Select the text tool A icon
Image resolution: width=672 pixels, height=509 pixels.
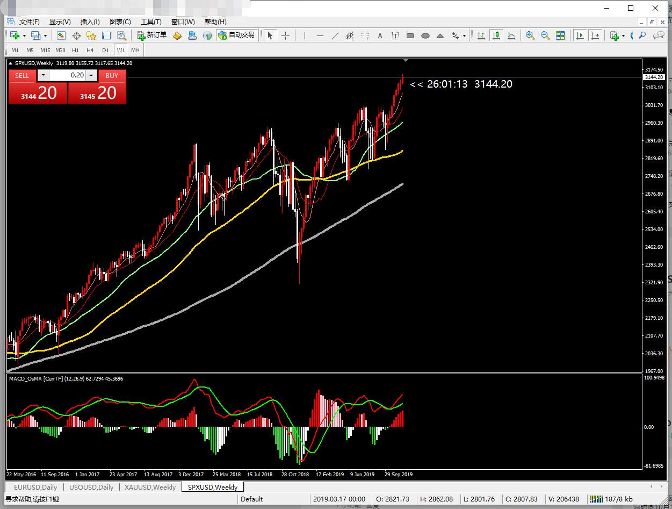380,35
